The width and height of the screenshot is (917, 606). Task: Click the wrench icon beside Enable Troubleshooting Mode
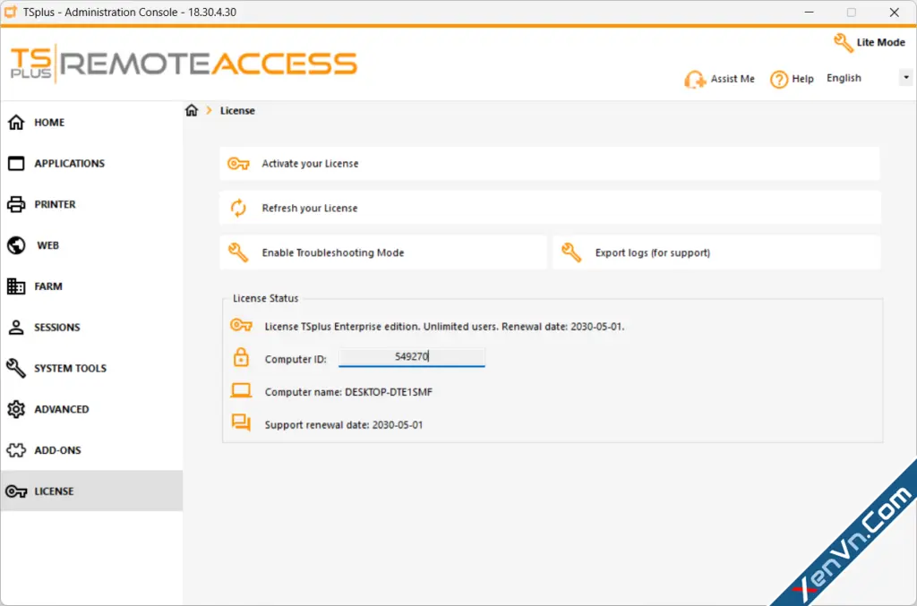coord(238,252)
